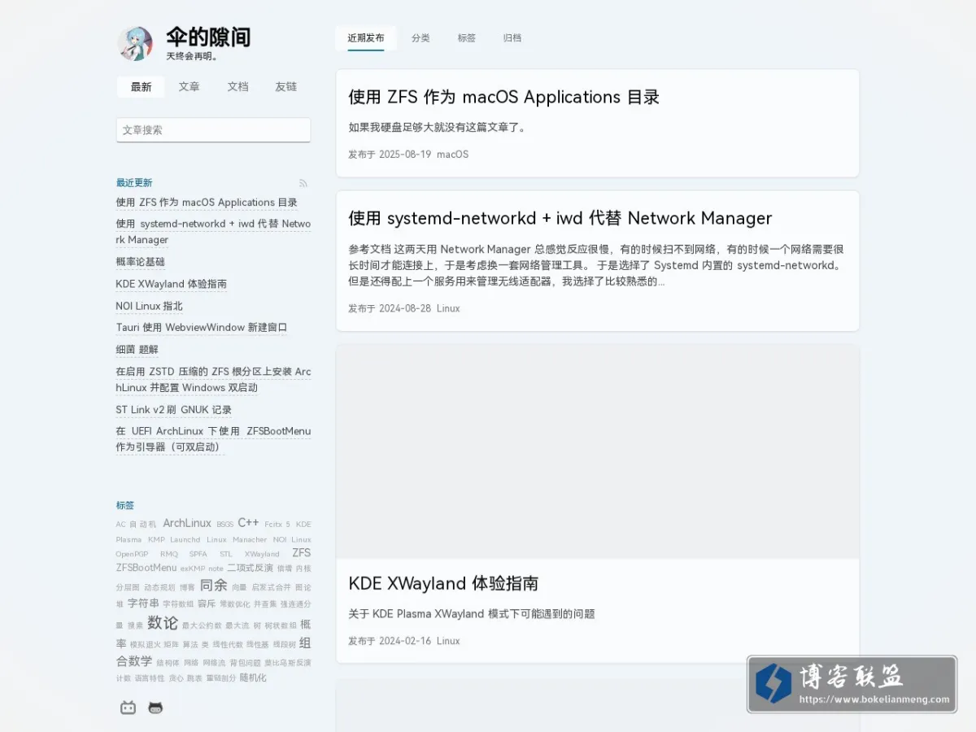Image resolution: width=976 pixels, height=732 pixels.
Task: Open sidebar link 使用 systemd-networkd + iwd 代替 Network Manager
Action: pyautogui.click(x=213, y=232)
